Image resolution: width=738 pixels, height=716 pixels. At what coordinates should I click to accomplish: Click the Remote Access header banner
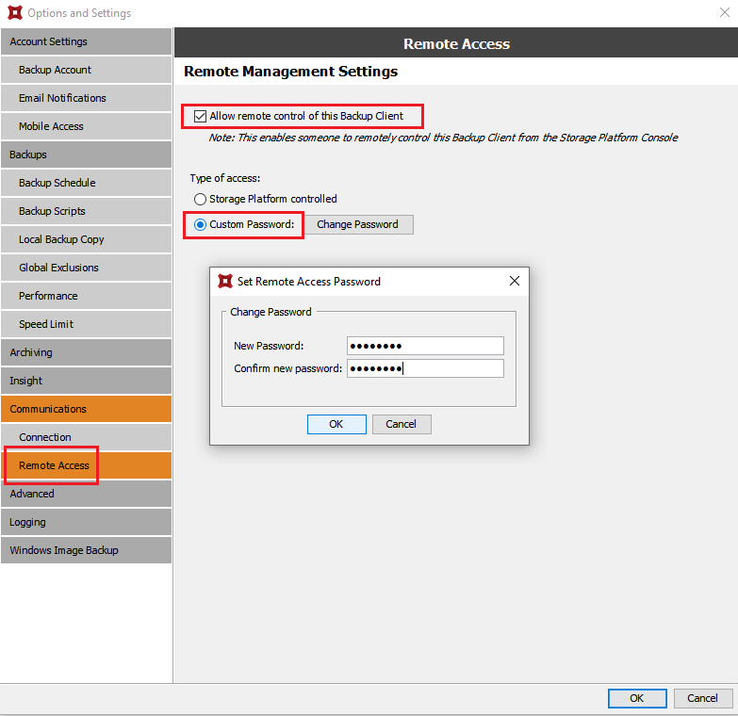pos(456,43)
